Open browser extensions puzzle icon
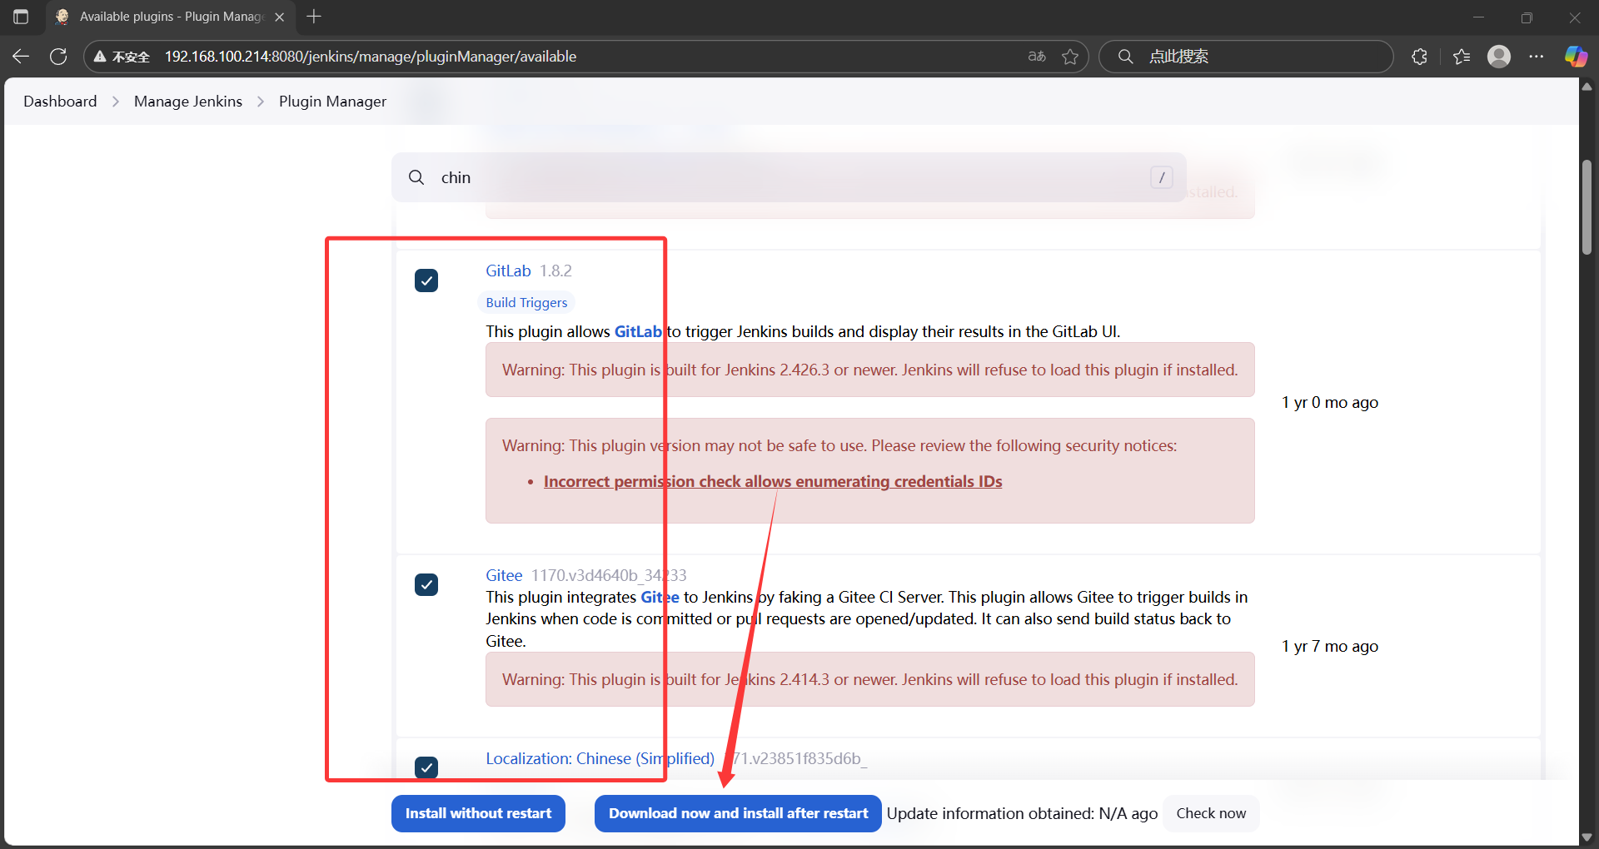The width and height of the screenshot is (1599, 849). (x=1420, y=57)
